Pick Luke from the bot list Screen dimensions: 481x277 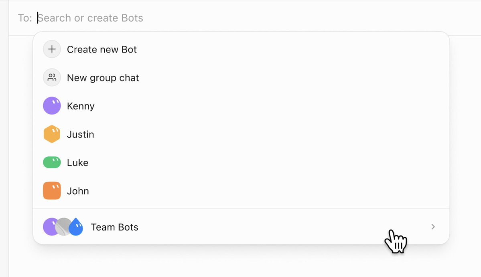tap(241, 162)
